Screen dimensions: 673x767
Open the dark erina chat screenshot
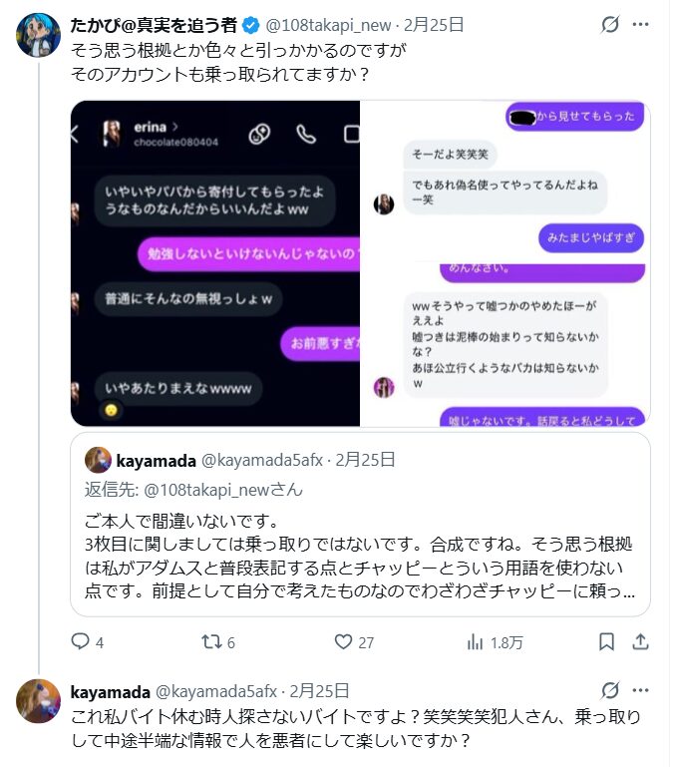[215, 263]
